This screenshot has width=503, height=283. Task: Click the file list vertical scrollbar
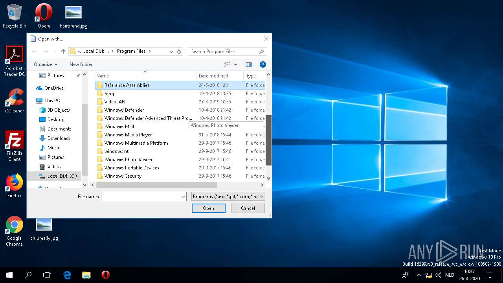[269, 140]
